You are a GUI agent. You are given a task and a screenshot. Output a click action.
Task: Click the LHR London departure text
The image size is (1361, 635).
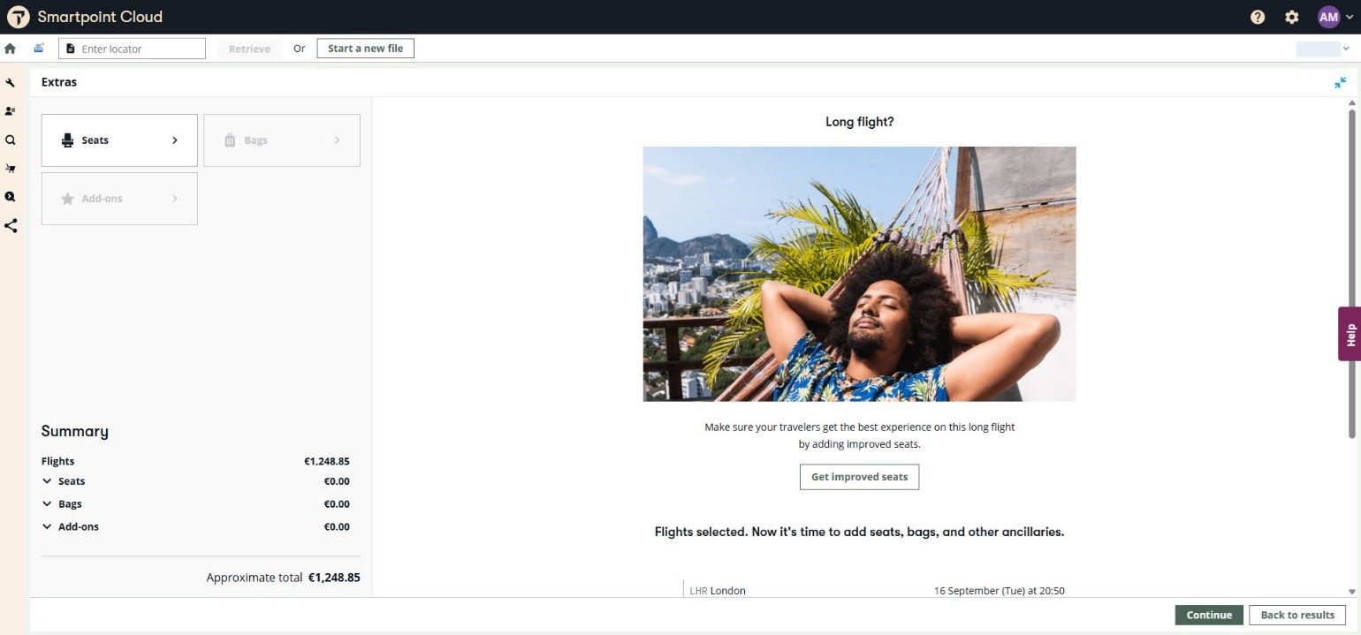pos(718,591)
